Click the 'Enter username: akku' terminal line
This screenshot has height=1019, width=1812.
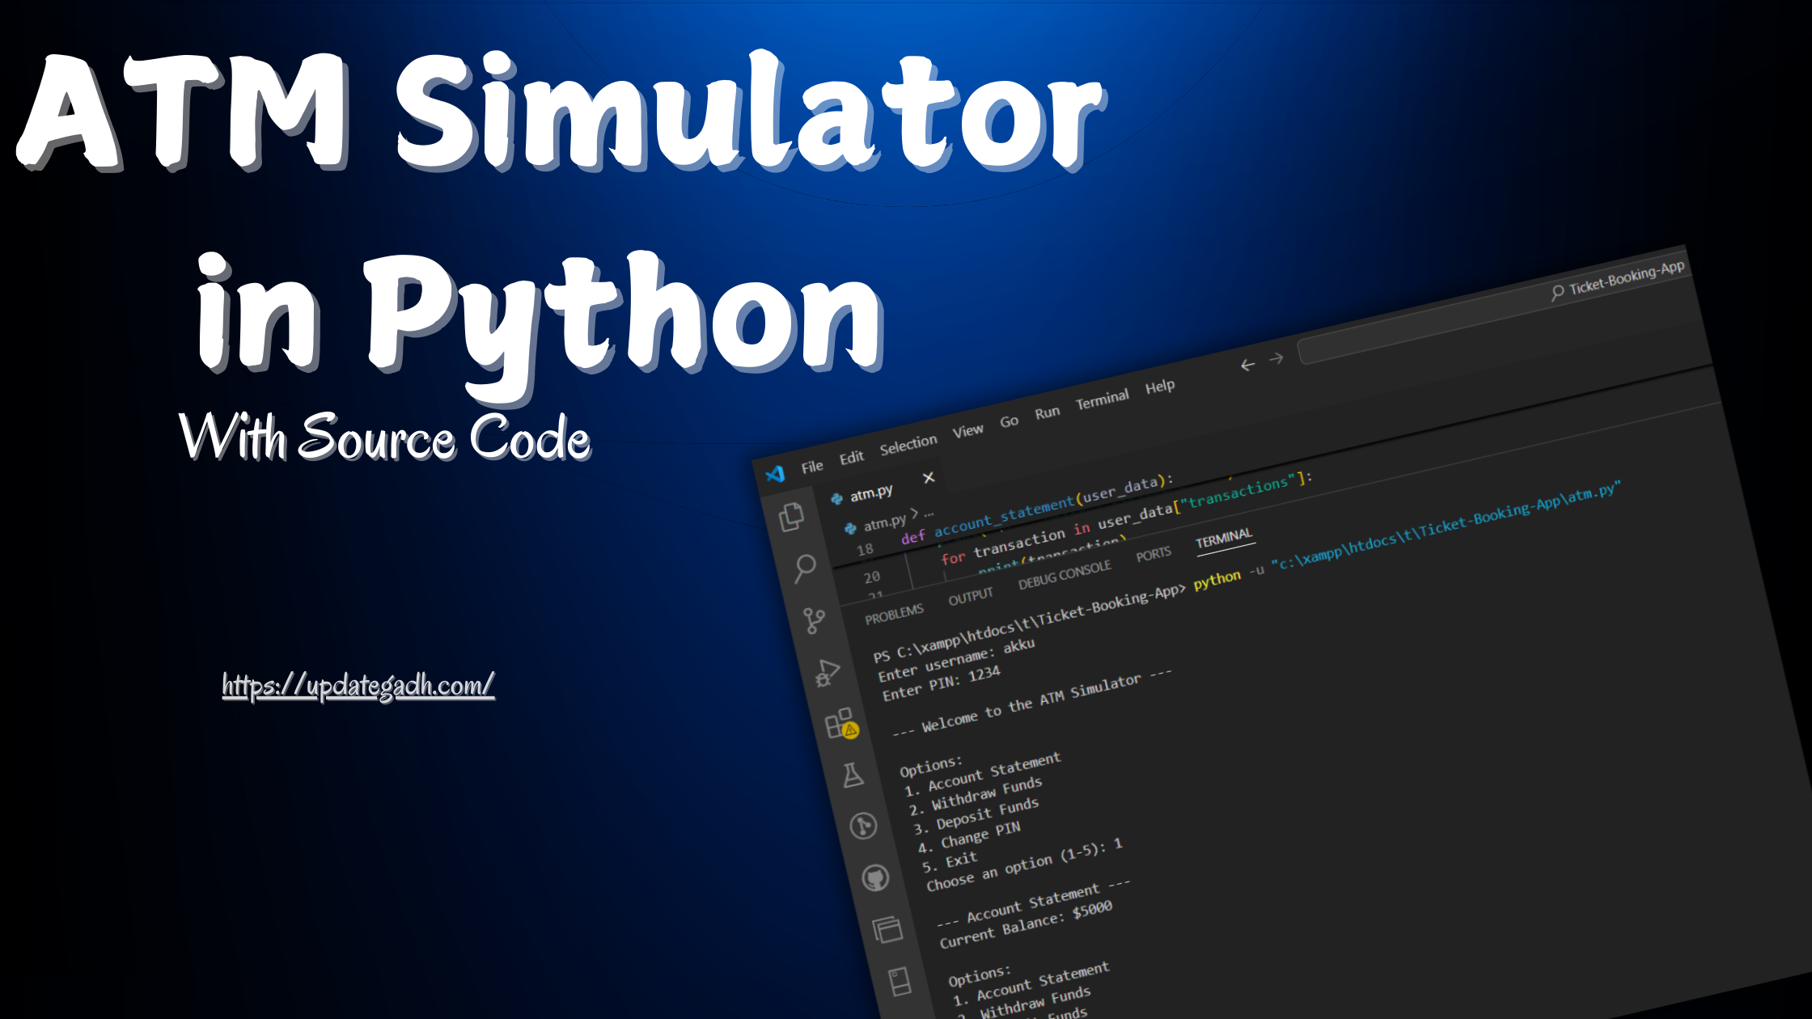pyautogui.click(x=956, y=660)
